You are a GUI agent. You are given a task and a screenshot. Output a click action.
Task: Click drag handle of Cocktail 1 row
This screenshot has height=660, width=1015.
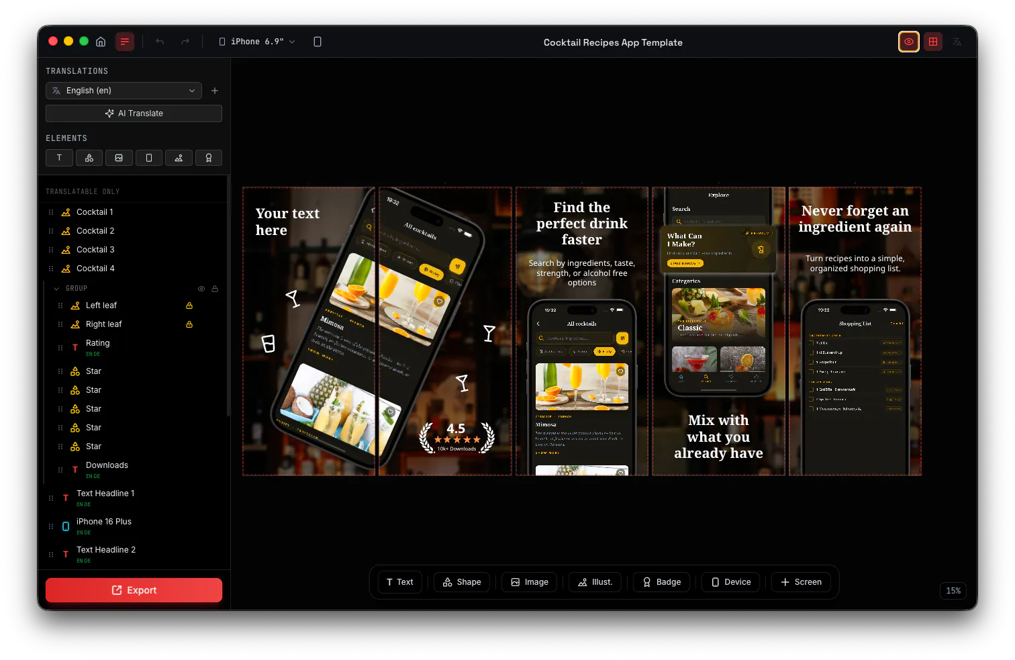tap(51, 212)
